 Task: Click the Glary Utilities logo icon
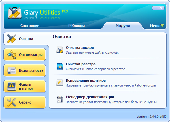coord(14,13)
